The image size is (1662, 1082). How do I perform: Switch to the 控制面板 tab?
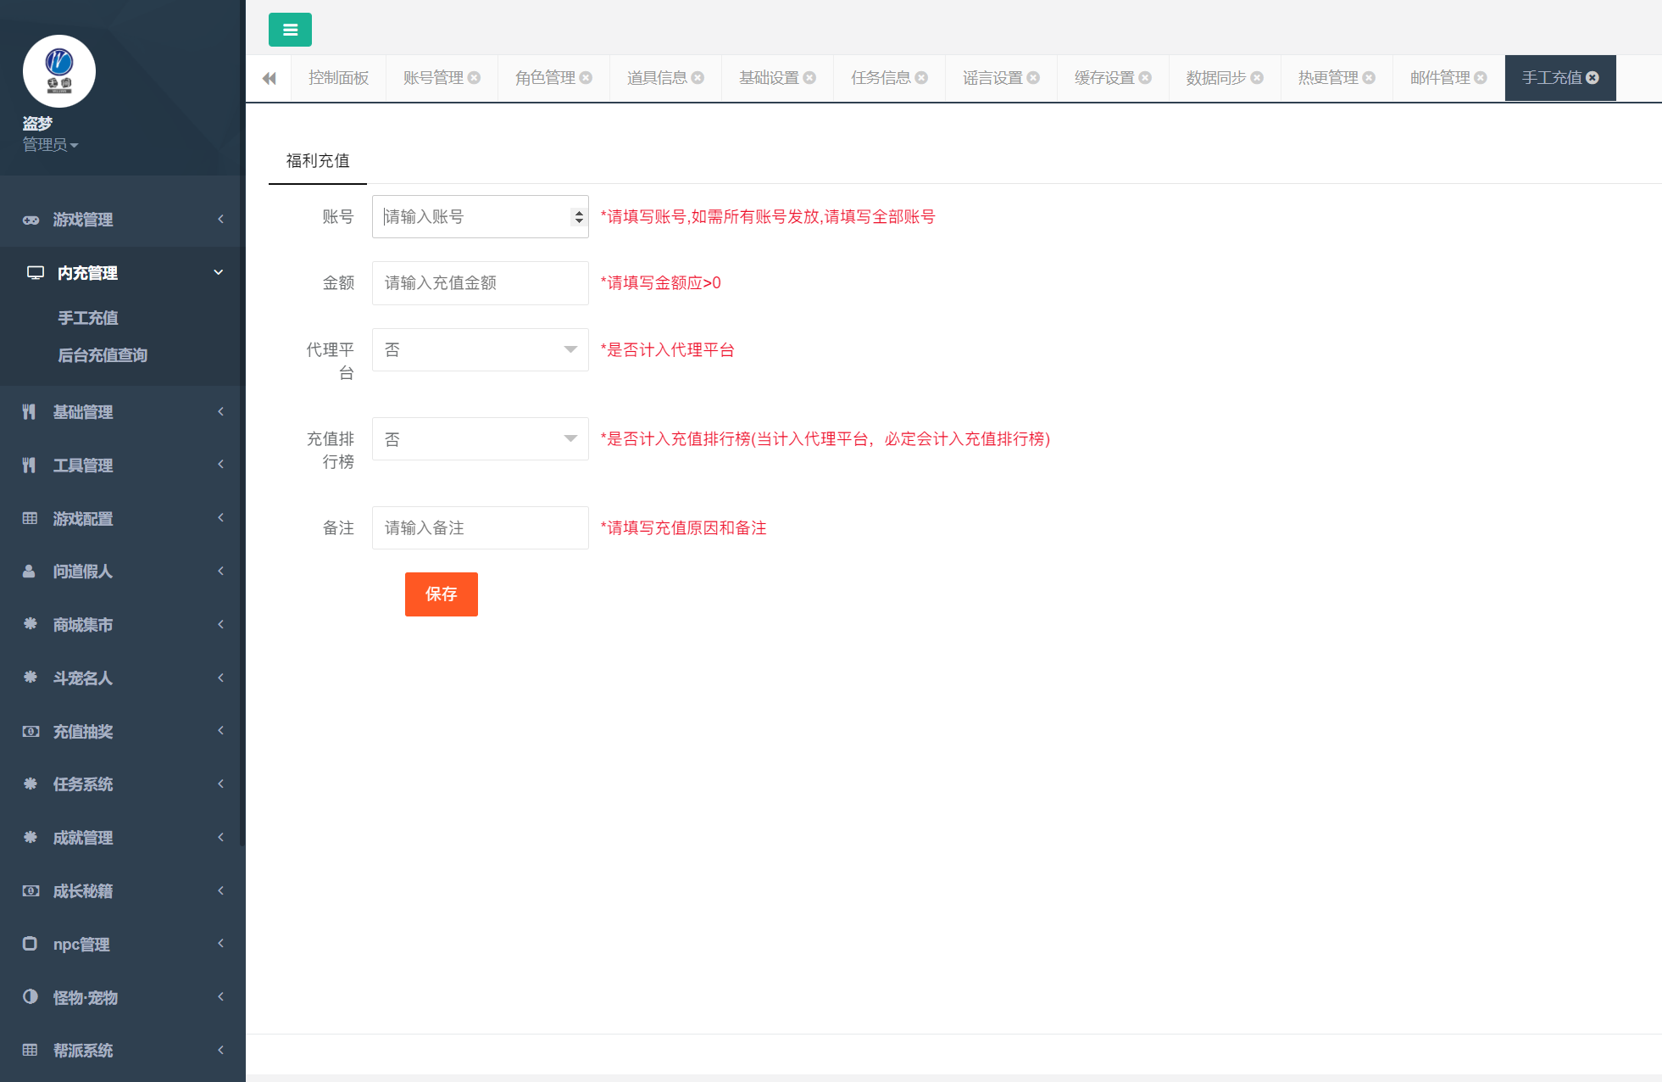point(338,78)
